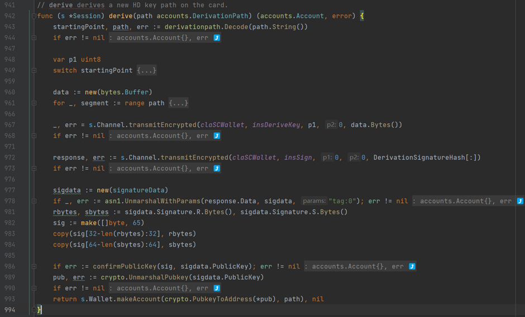Click 'confirmPublicKey' call on line 986
This screenshot has width=525, height=317.
[125, 266]
